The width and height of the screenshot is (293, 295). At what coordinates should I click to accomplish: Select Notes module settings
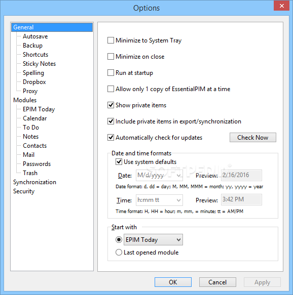31,137
